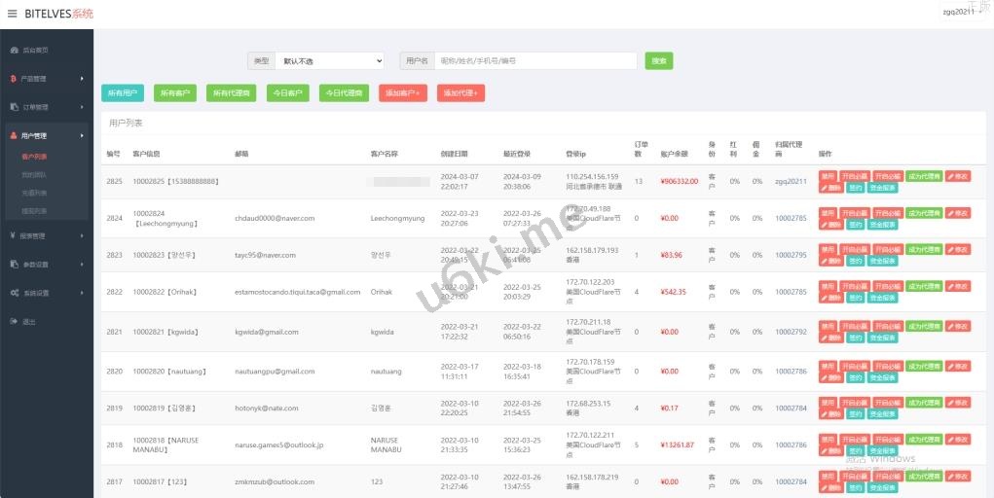Click the red 添加客户+ button
994x498 pixels.
[x=402, y=93]
